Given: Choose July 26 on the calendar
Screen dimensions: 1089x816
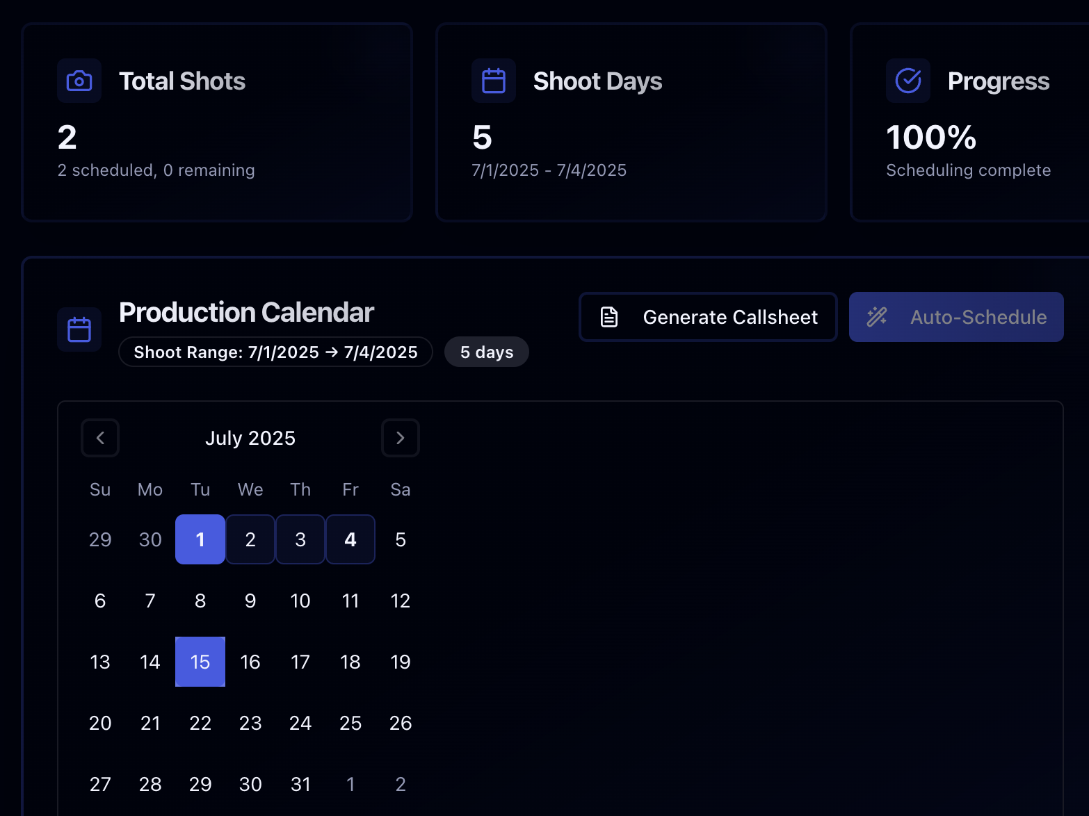Looking at the screenshot, I should pyautogui.click(x=401, y=723).
